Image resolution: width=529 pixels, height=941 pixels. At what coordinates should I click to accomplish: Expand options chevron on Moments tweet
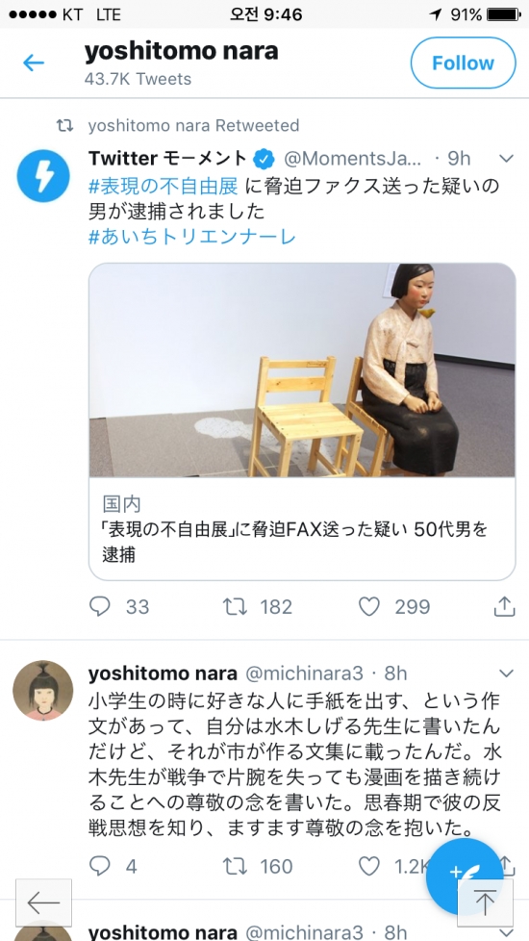click(x=507, y=159)
